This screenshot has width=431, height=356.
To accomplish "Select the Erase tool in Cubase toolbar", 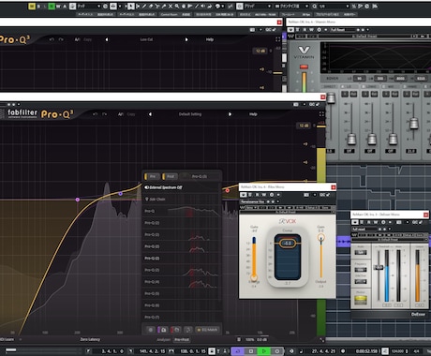I will click(151, 6).
